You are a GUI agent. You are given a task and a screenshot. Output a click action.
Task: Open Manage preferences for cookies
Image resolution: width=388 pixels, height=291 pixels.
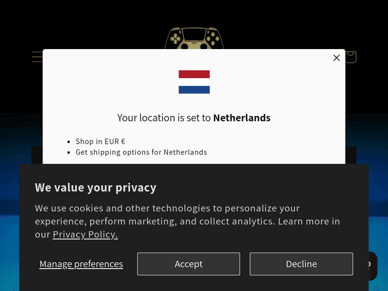click(x=81, y=264)
